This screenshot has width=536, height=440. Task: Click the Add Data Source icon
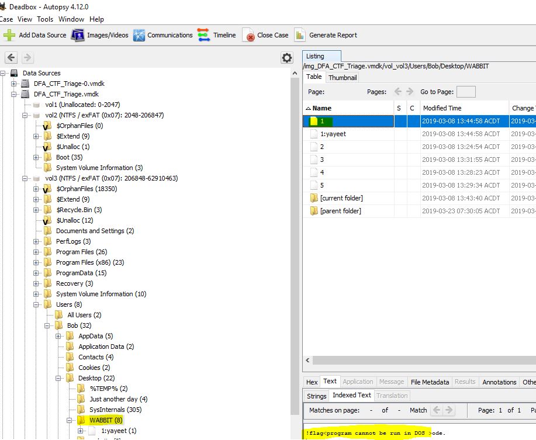click(10, 35)
